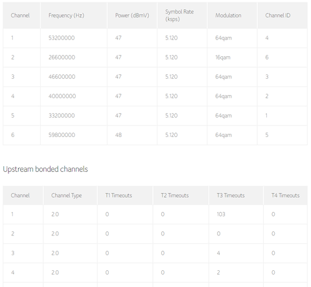Viewport: 311px width, 287px height.
Task: Select frequency value 46600000
Action: [62, 77]
